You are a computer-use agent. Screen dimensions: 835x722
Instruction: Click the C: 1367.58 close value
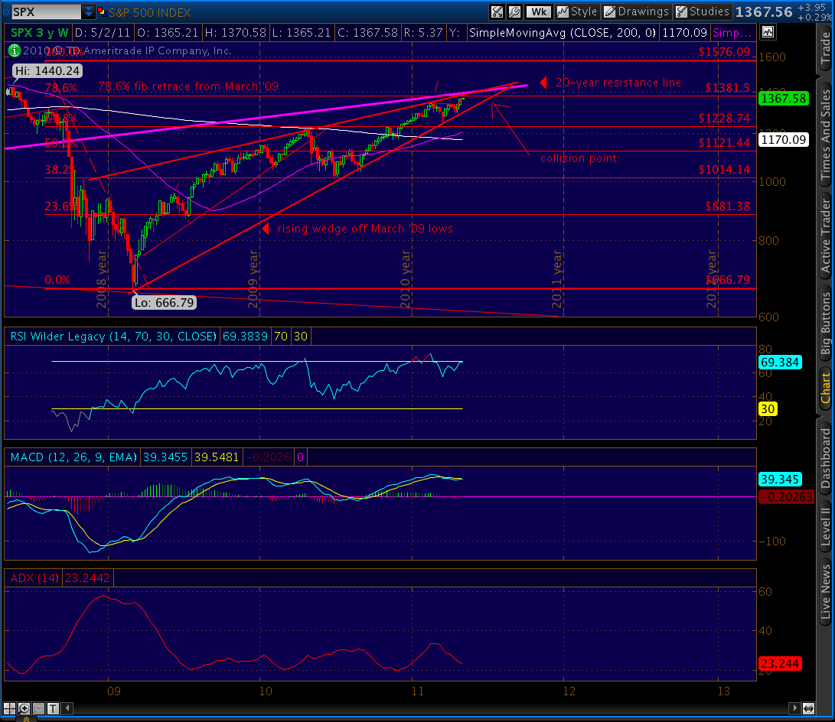tap(367, 32)
